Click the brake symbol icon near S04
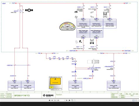Image resolution: width=139 pixels, height=106 pixels. click(x=29, y=10)
